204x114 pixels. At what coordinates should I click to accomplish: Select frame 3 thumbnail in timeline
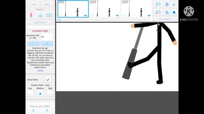[136, 9]
